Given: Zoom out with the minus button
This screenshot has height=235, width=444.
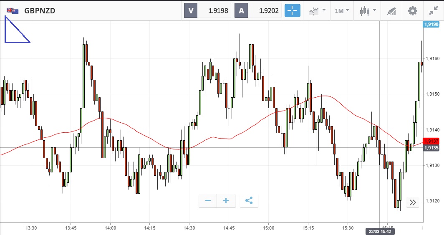Looking at the screenshot, I should click(x=208, y=201).
